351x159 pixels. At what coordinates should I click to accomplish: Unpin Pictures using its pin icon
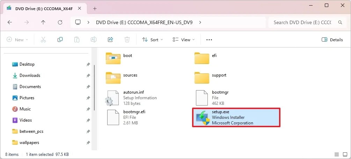(88, 98)
